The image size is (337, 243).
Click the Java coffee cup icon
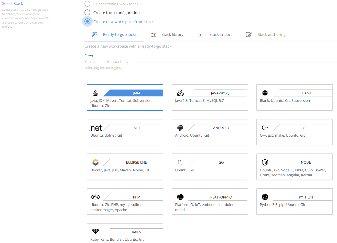[95, 93]
